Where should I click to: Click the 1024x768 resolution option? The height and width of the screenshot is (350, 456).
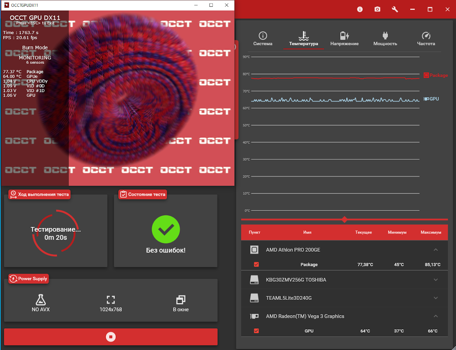[x=111, y=303]
